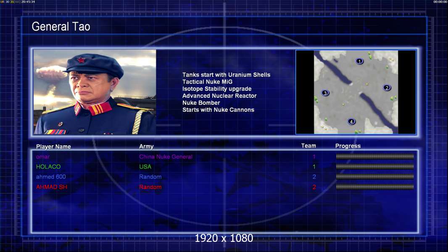The height and width of the screenshot is (252, 448).
Task: Click omar's loading progress bar
Action: click(x=375, y=156)
